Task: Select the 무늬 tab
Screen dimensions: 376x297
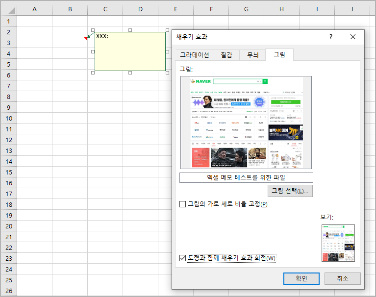Action: pos(252,55)
